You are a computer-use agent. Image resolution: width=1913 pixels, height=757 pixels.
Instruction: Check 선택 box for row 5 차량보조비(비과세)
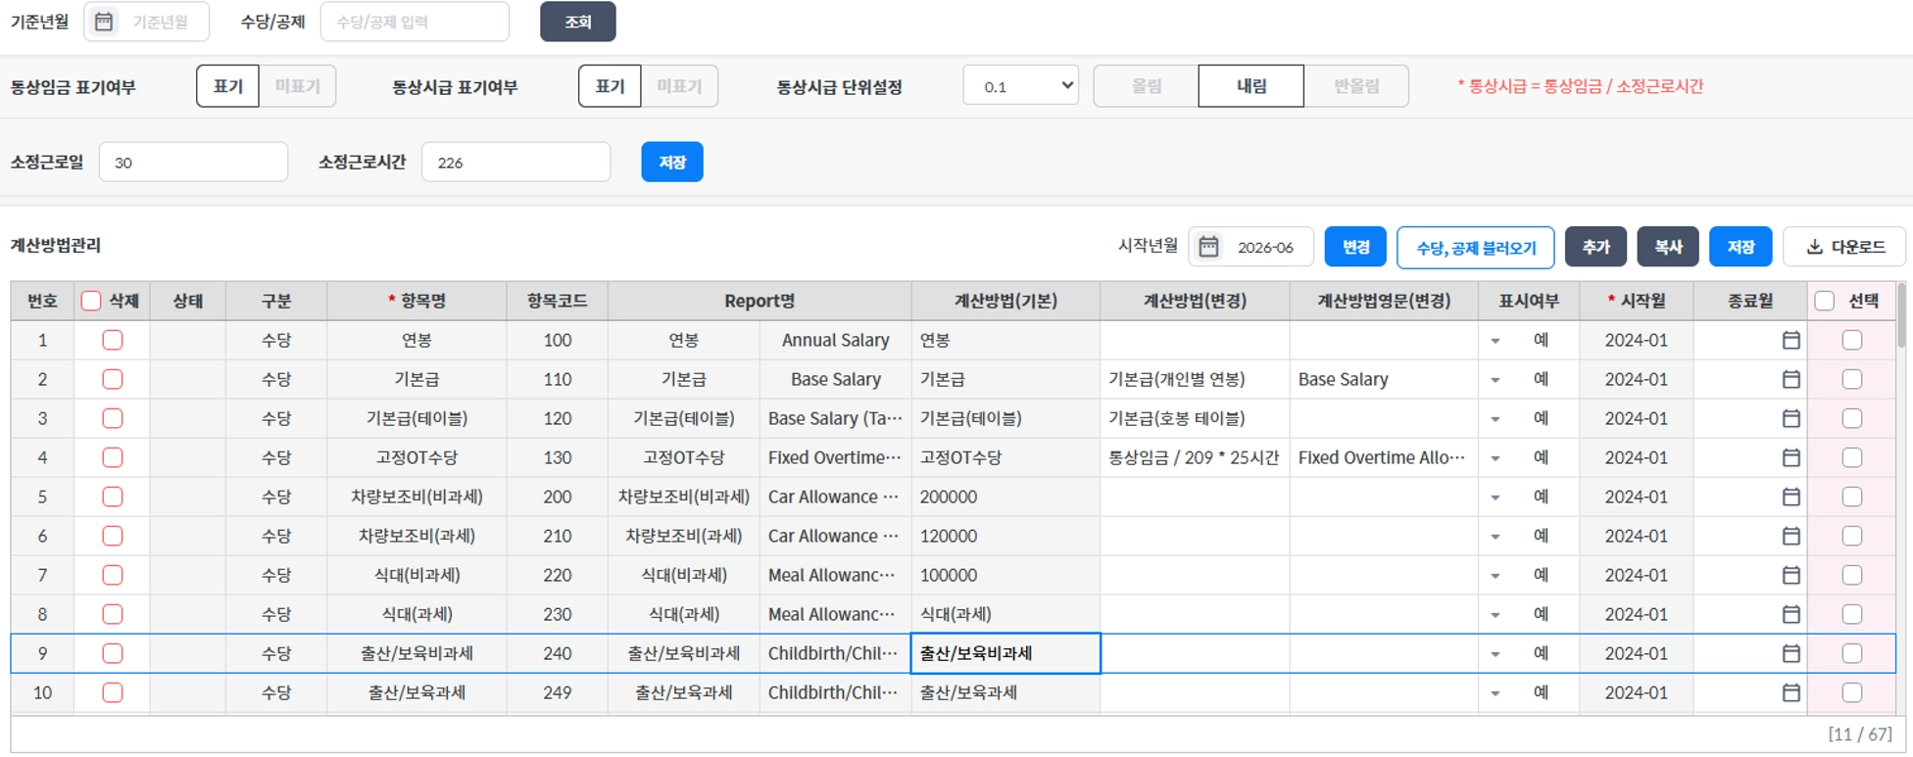1851,497
